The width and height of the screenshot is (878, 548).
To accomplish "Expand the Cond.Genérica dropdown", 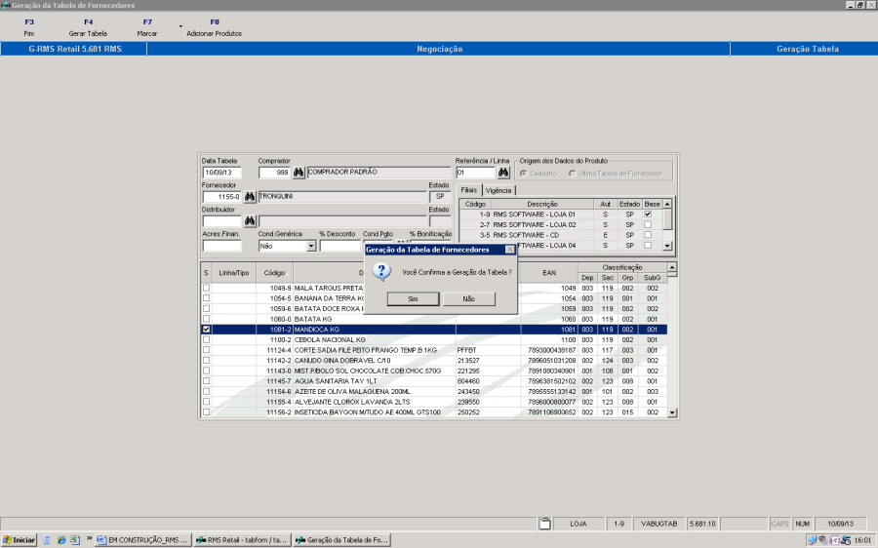I will 311,247.
